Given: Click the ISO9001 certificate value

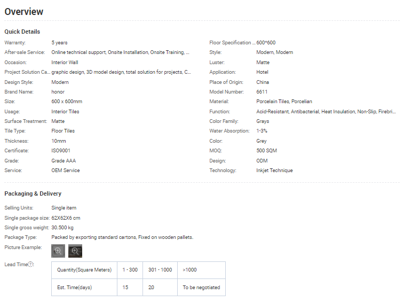Looking at the screenshot, I should (61, 151).
